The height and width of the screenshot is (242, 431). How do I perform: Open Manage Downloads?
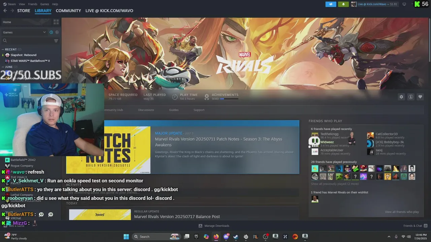[214, 226]
